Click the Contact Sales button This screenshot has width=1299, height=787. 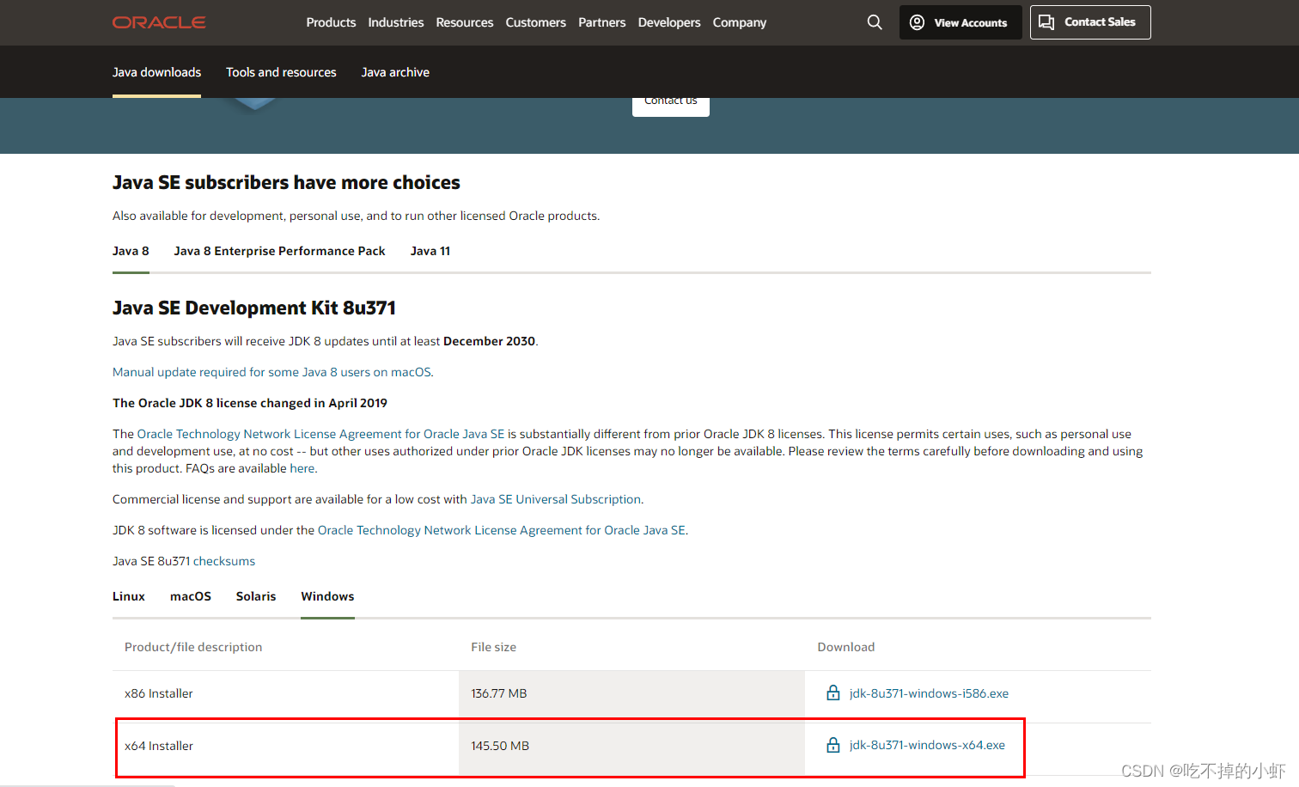[x=1090, y=22]
